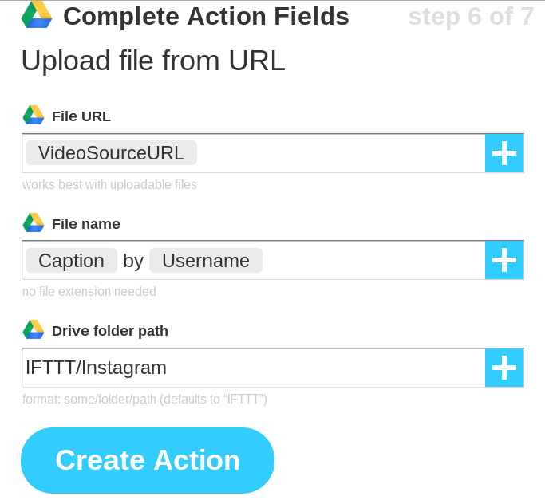
Task: Select the Username ingredient chip
Action: point(206,261)
